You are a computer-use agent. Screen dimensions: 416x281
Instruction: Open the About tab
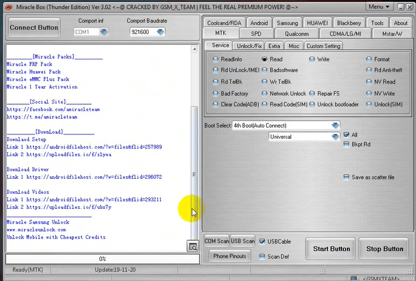400,23
